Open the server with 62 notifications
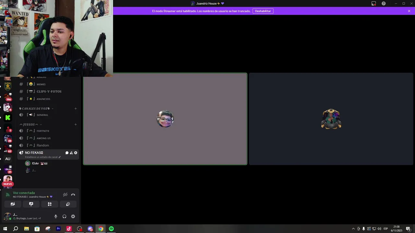Viewport: 415px width, 233px height. click(8, 149)
